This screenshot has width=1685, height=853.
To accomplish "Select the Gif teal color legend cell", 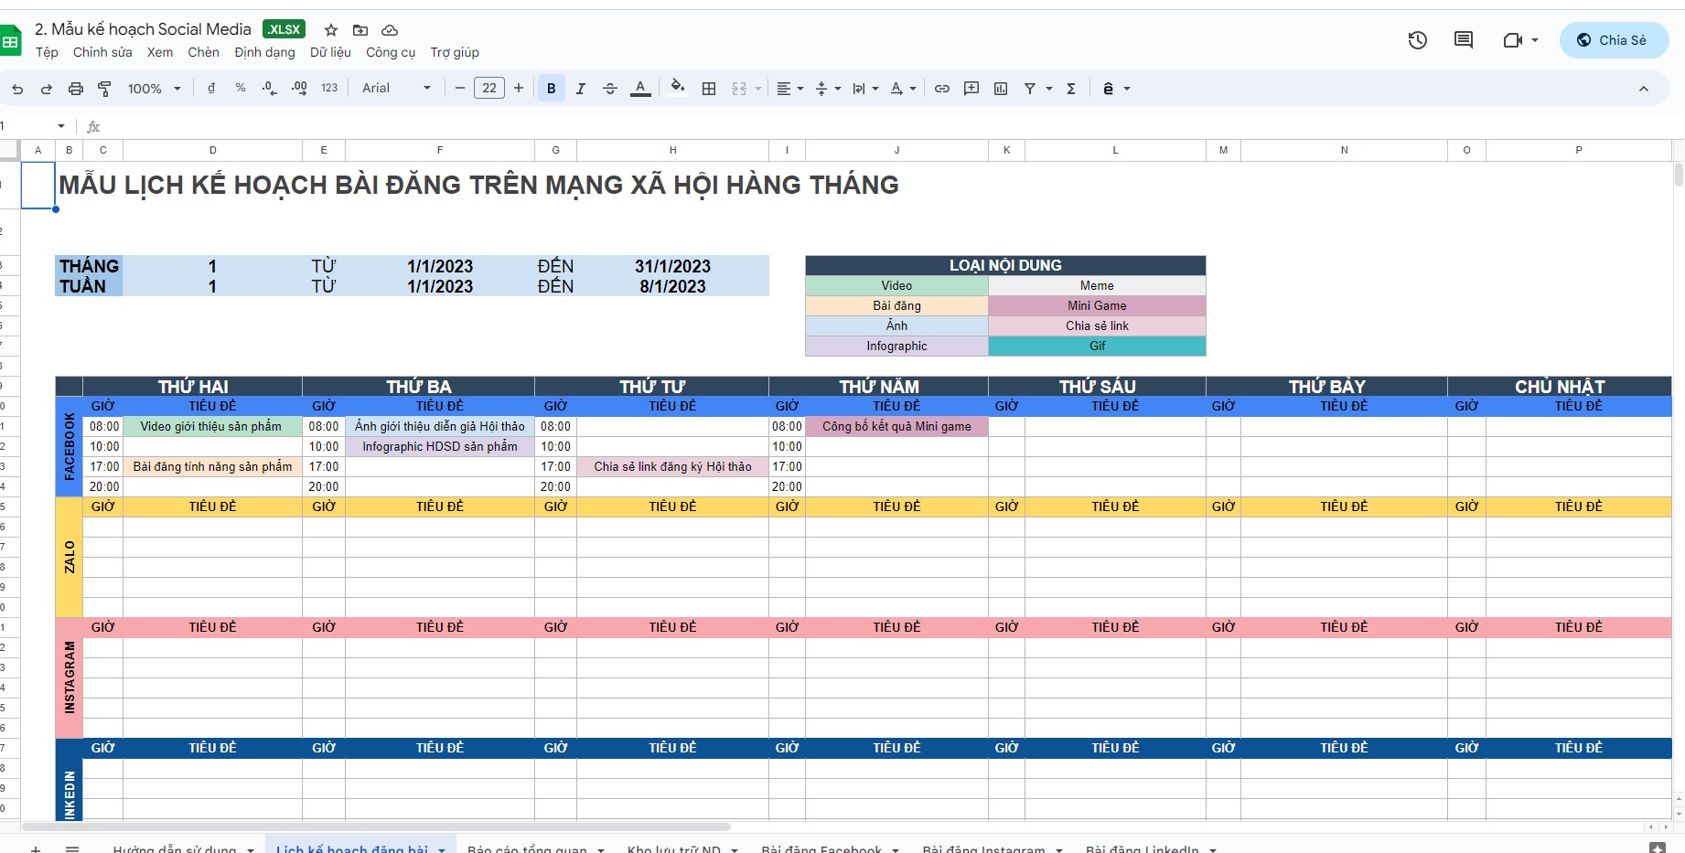I will [1097, 346].
